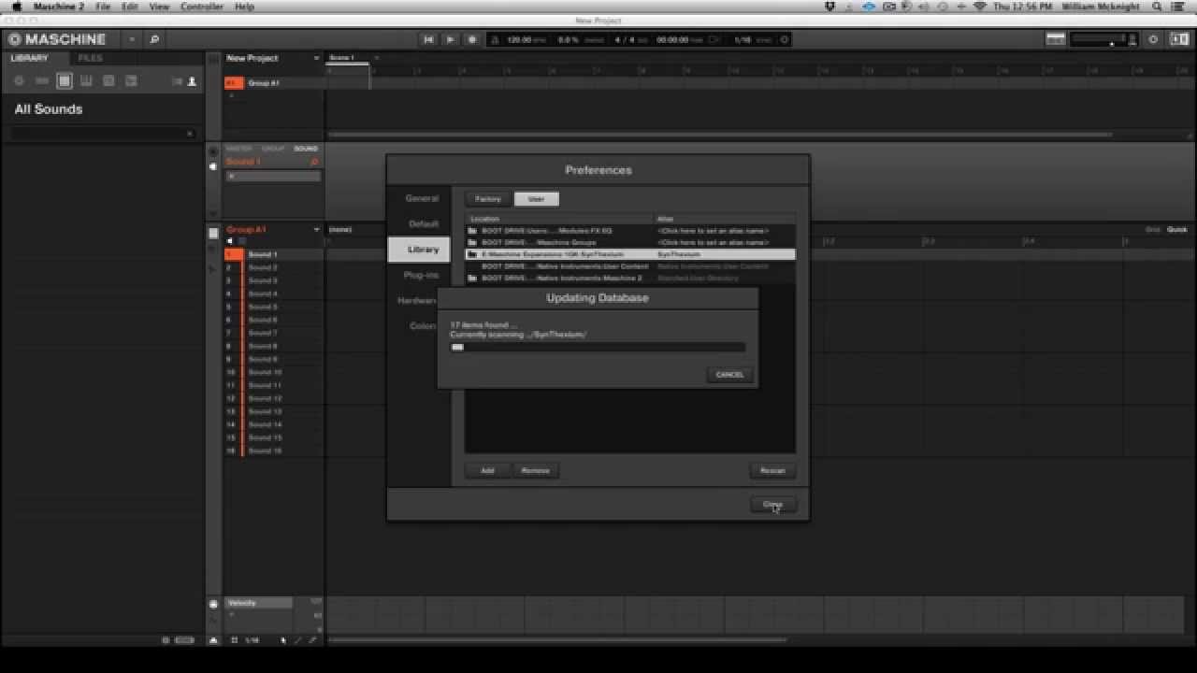Arm recording with the Record button
Viewport: 1197px width, 673px height.
tap(471, 39)
